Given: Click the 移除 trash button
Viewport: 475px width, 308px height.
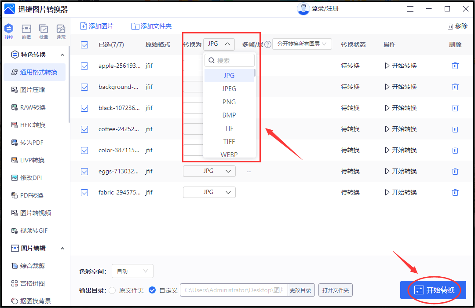Looking at the screenshot, I should [x=457, y=26].
